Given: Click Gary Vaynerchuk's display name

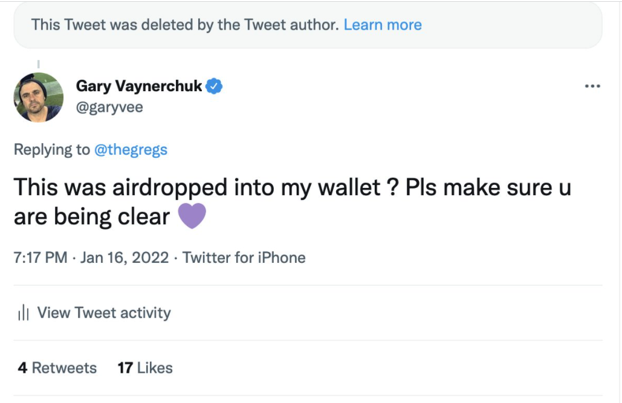Looking at the screenshot, I should [139, 86].
